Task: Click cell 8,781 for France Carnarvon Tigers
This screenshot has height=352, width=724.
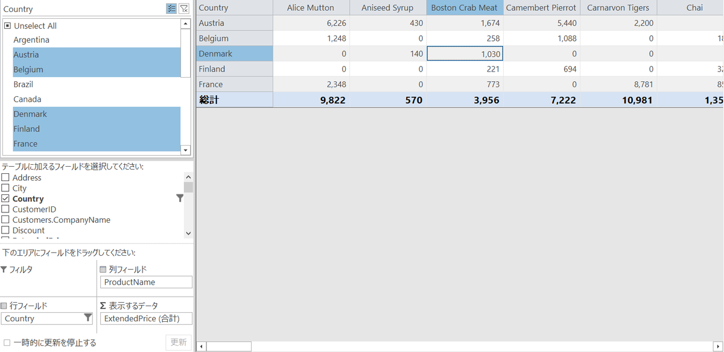Action: pos(618,84)
